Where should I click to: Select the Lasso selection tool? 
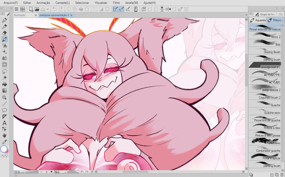click(5, 71)
